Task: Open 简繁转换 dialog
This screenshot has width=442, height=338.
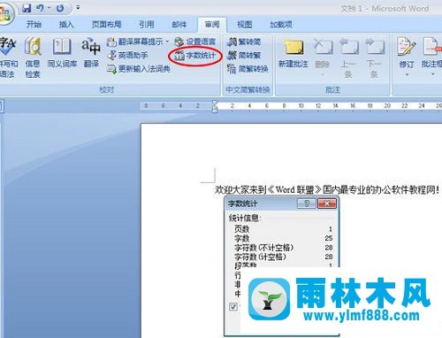Action: pos(248,69)
